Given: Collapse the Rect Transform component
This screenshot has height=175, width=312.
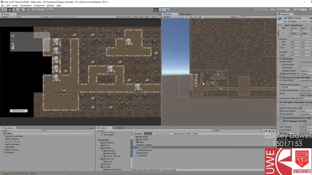Looking at the screenshot, I should point(278,25).
